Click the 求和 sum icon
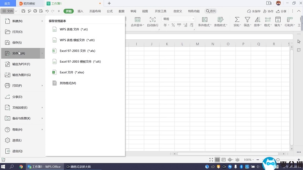This screenshot has width=303, height=170. coord(237,22)
